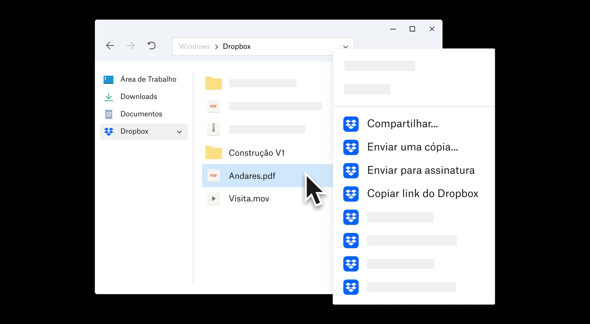Click the Dropbox icon beside Compartilhar
The height and width of the screenshot is (324, 590).
pyautogui.click(x=351, y=124)
